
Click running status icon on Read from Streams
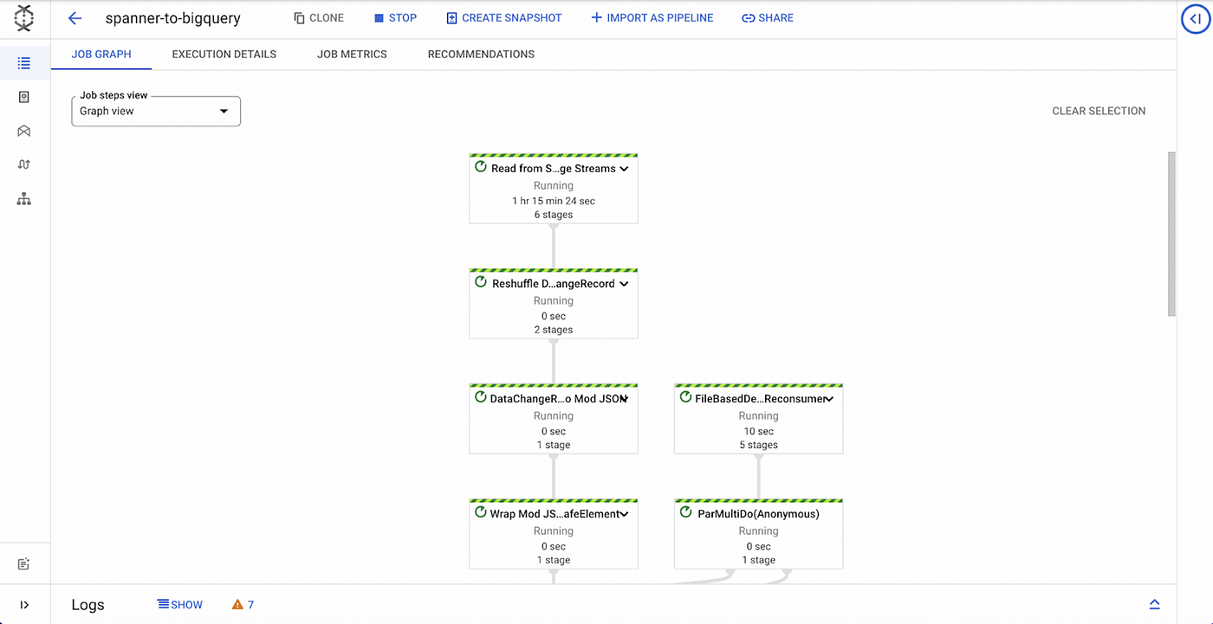[481, 167]
